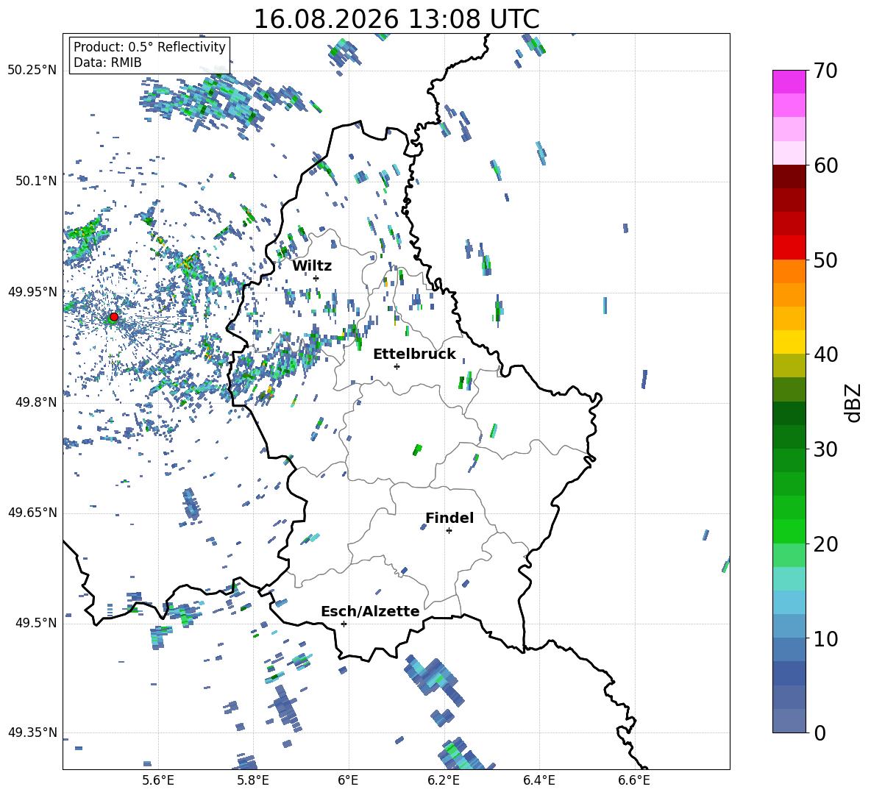Click the Findel station cross marker
Viewport: 871px width, 795px height.
click(449, 531)
